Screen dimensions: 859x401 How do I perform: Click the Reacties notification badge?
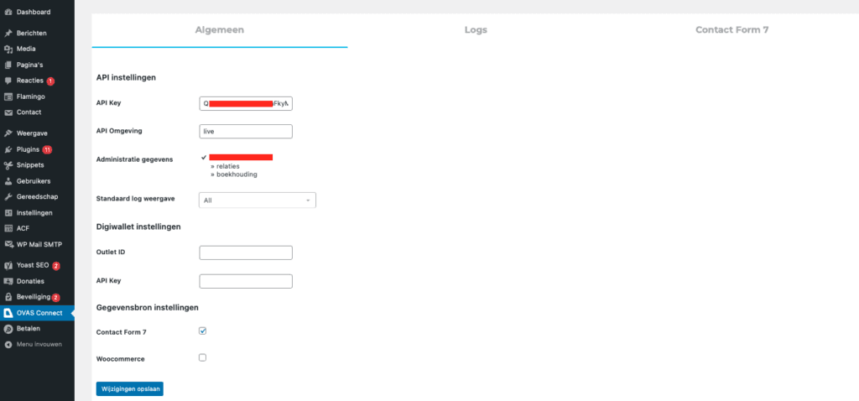[x=50, y=81]
